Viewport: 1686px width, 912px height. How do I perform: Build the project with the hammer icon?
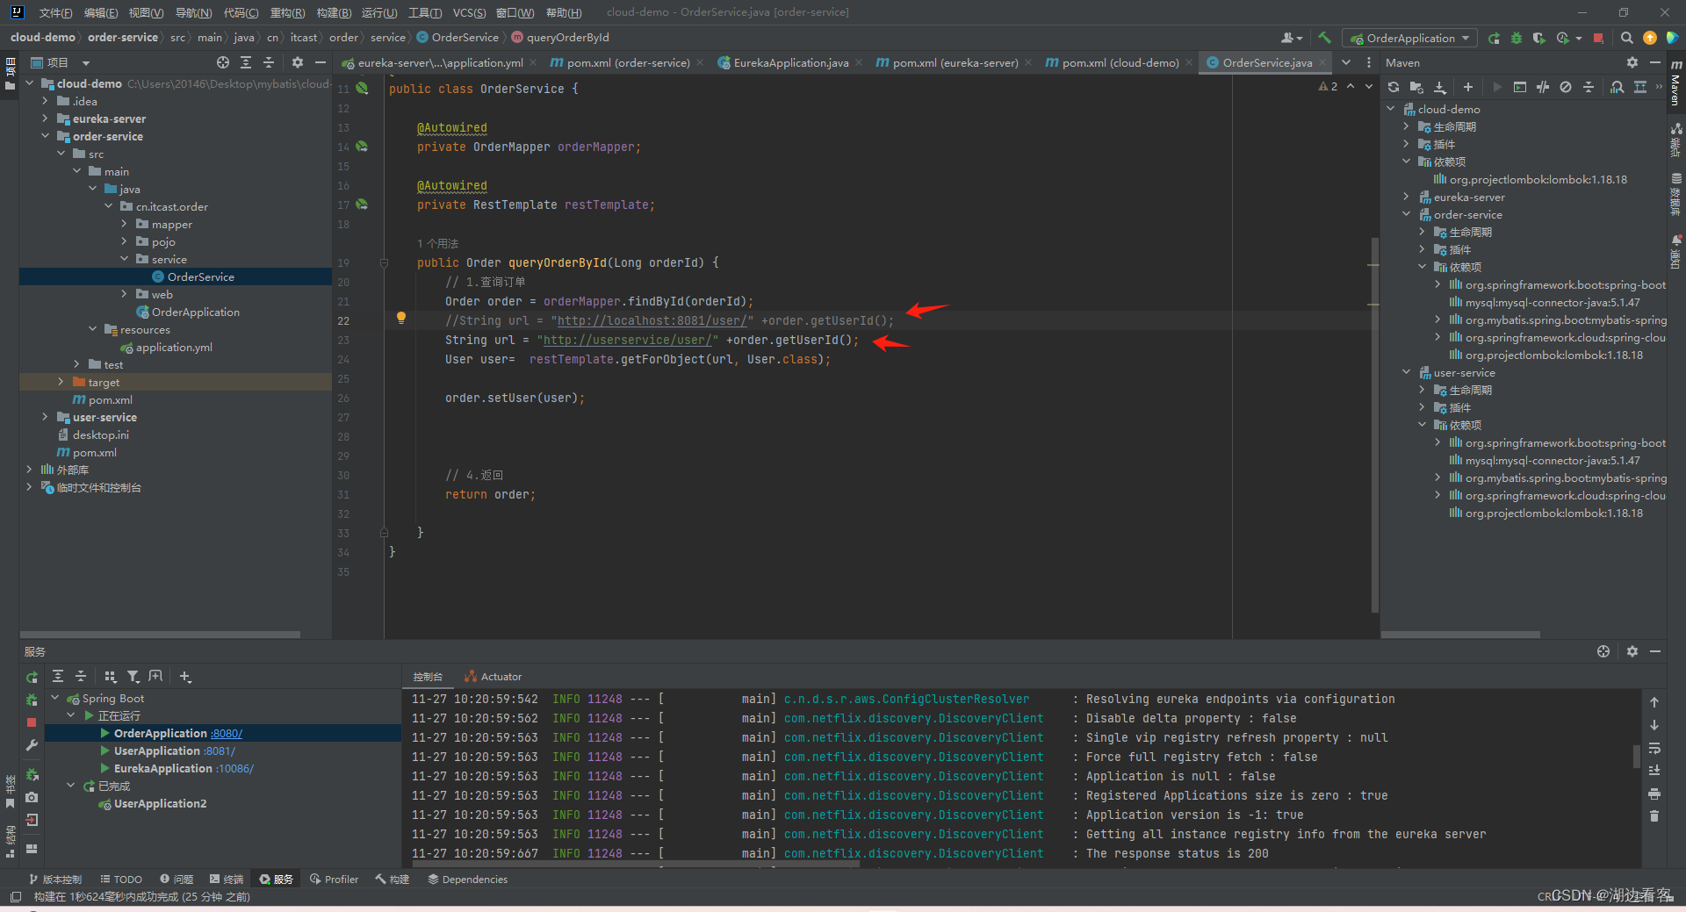pyautogui.click(x=1325, y=38)
